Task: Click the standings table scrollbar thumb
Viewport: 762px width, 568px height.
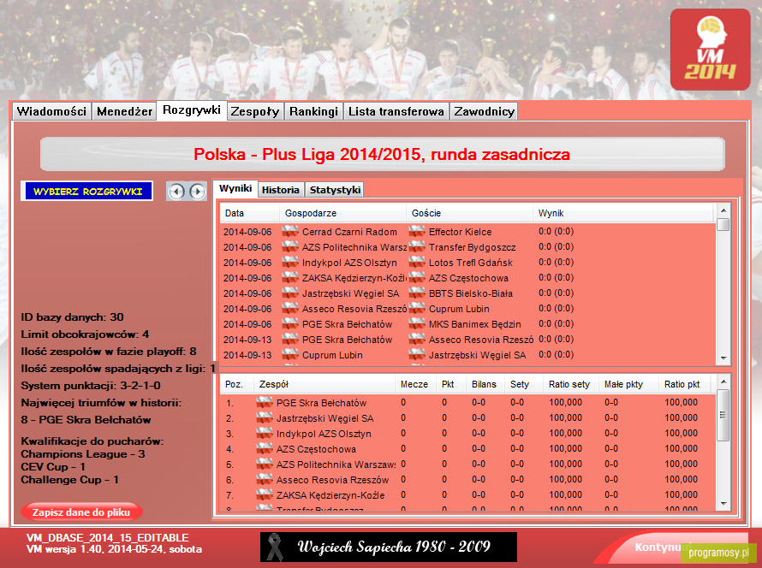Action: [723, 415]
